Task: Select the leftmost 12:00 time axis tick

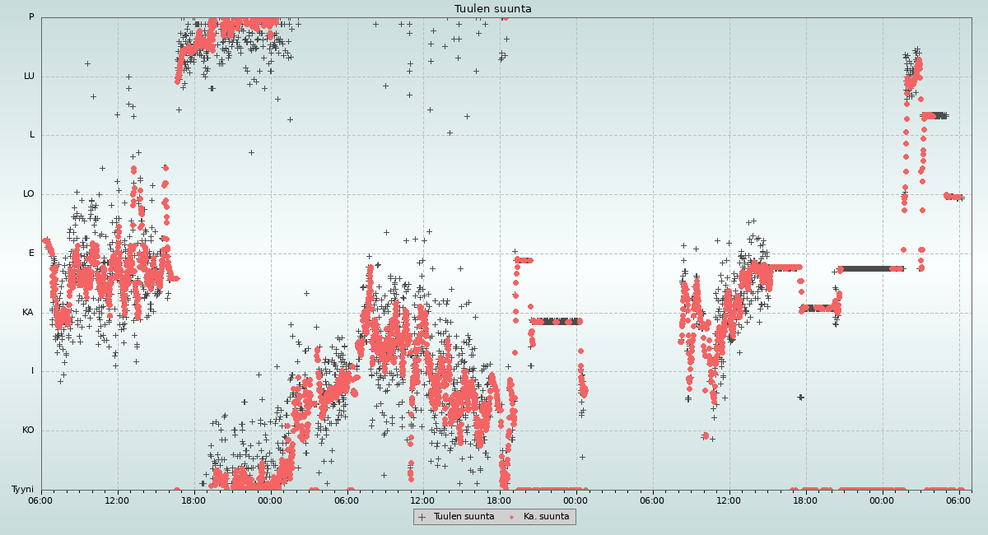Action: point(117,500)
